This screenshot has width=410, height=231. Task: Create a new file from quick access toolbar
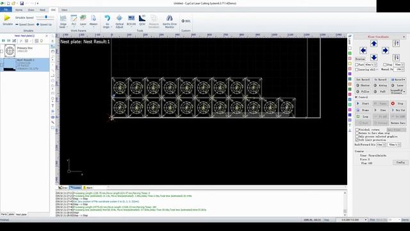(x=8, y=3)
